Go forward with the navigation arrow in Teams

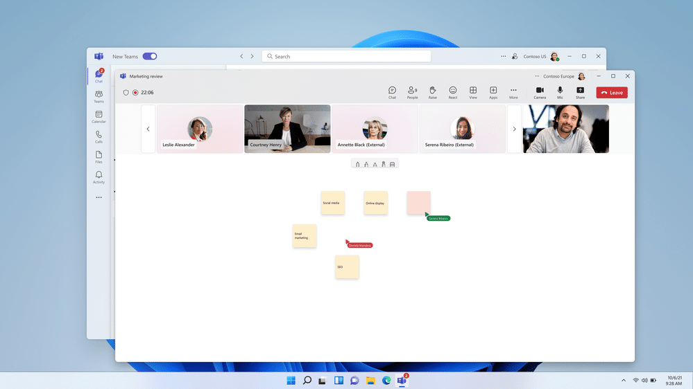pos(252,57)
